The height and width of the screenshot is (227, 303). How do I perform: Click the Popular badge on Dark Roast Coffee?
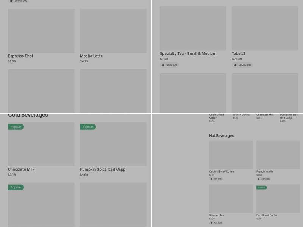262,188
